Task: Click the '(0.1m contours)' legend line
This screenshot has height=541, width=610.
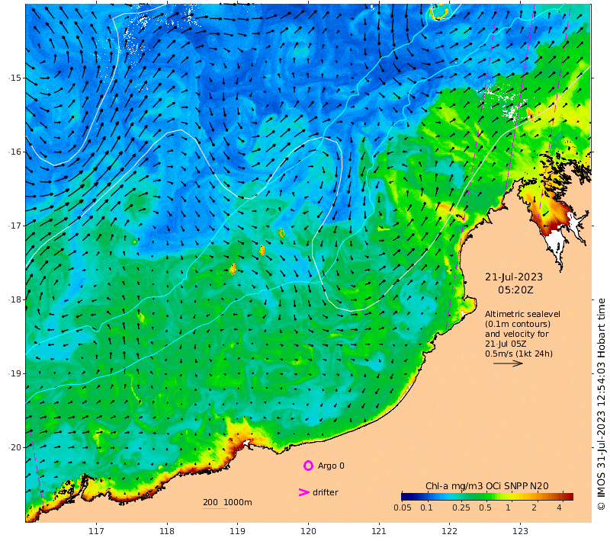Action: (518, 324)
